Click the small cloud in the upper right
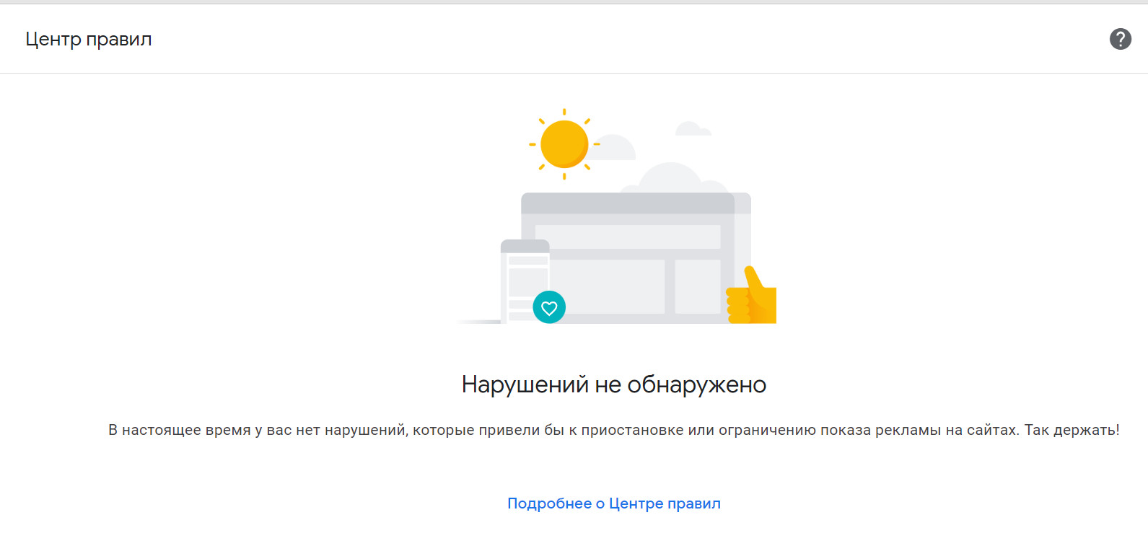Image resolution: width=1148 pixels, height=546 pixels. (692, 130)
